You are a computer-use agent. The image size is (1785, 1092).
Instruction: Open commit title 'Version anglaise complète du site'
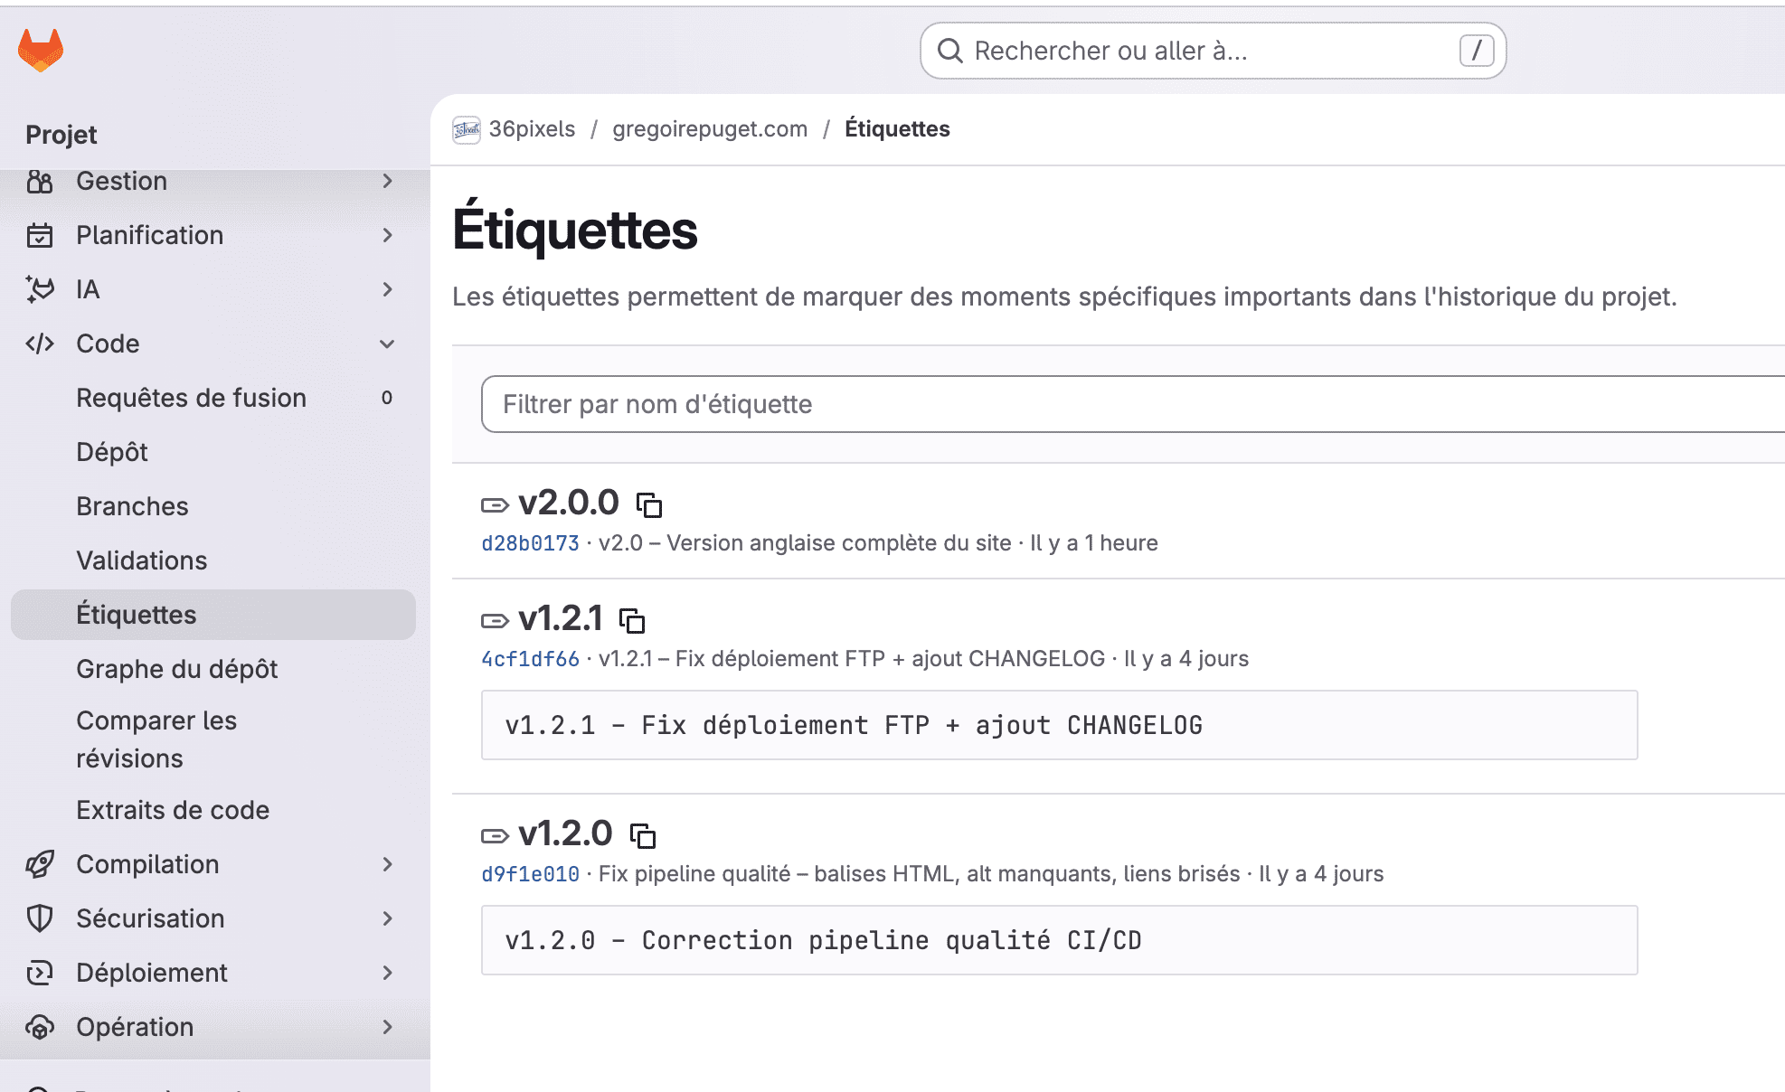pyautogui.click(x=805, y=543)
